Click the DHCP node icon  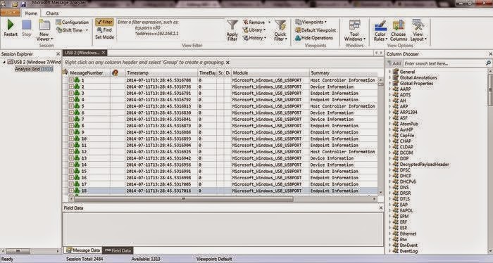tap(396, 176)
